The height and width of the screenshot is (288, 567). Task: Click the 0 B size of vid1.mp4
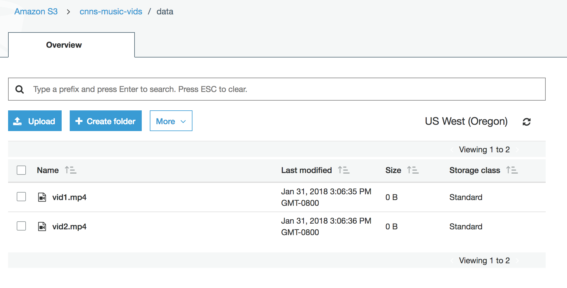point(392,197)
